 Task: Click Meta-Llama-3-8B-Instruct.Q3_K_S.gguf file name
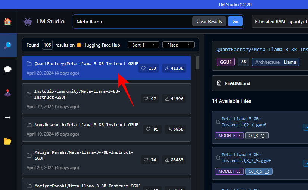(x=246, y=158)
